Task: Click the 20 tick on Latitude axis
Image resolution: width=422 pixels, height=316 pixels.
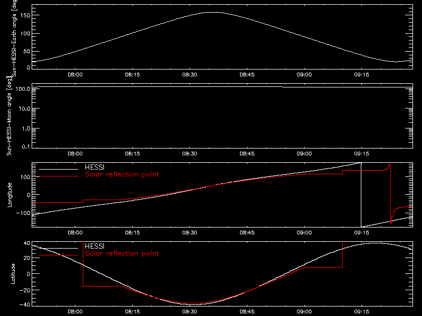Action: click(27, 258)
